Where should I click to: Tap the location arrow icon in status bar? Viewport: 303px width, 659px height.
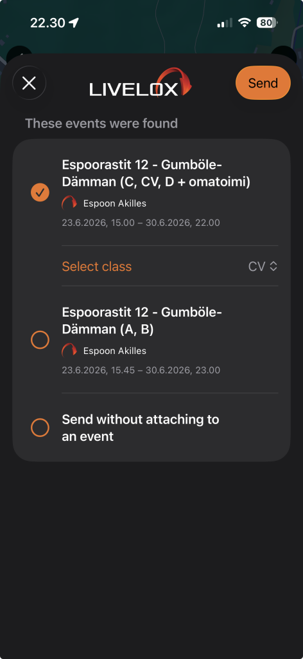coord(74,23)
